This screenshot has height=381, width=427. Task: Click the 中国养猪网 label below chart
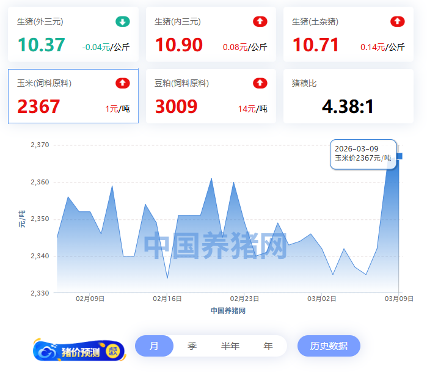[x=228, y=311]
